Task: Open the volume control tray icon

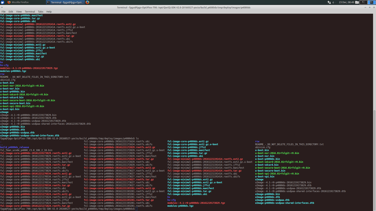Action: click(x=334, y=2)
